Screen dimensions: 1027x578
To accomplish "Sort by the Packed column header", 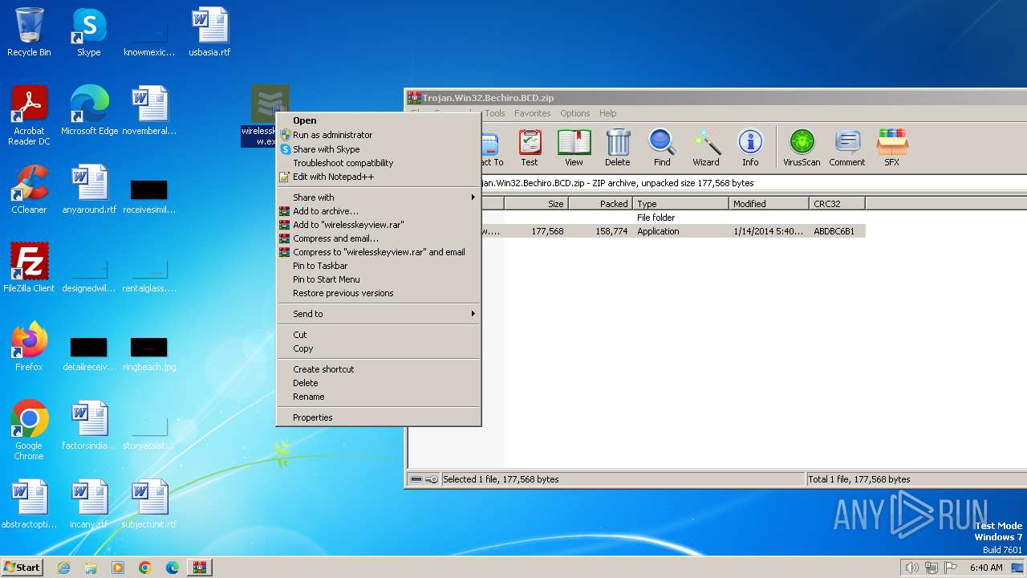I will (600, 204).
